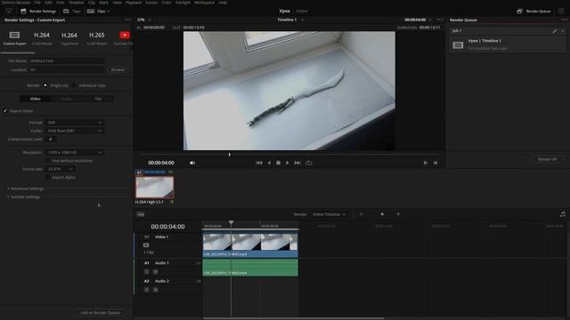Open the Tape panel in the toolbar
Viewport: 570px width, 320px height.
(x=71, y=12)
